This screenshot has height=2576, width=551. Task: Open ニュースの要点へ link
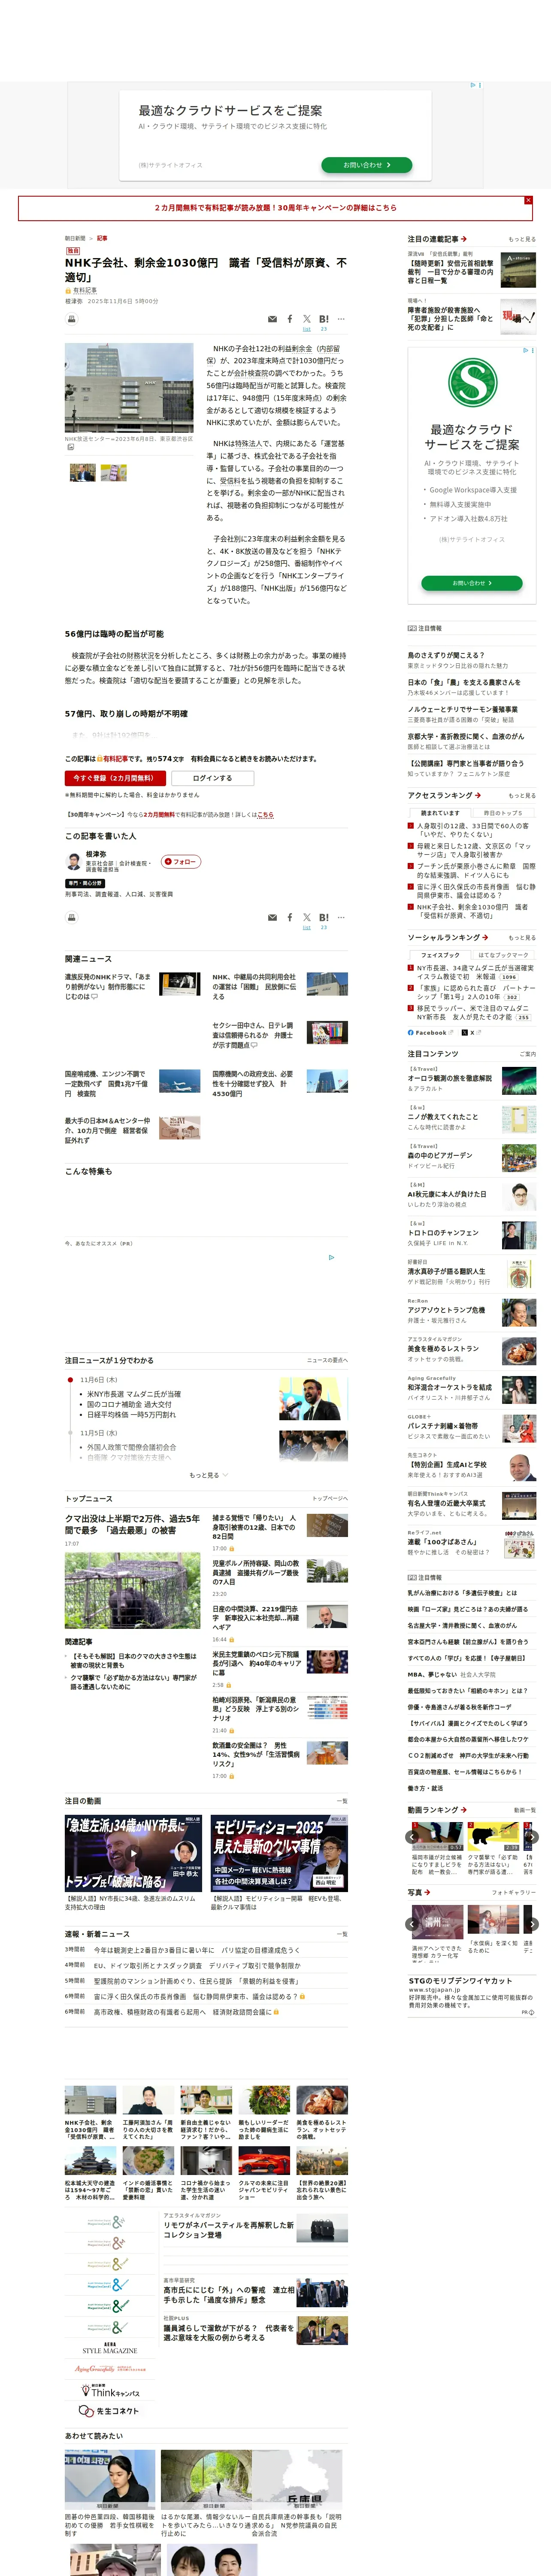point(327,1360)
